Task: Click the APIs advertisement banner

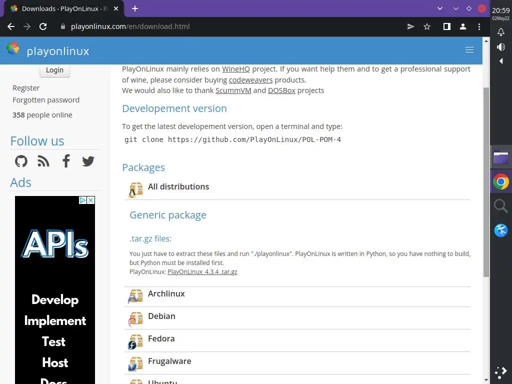Action: click(55, 290)
